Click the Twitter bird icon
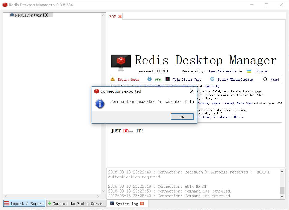289x210 pixels. coord(212,79)
